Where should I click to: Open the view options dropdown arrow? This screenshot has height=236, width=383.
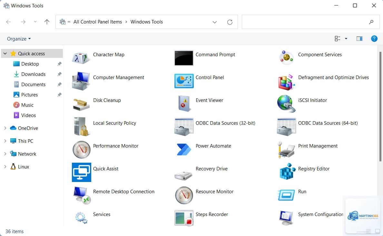pos(346,39)
